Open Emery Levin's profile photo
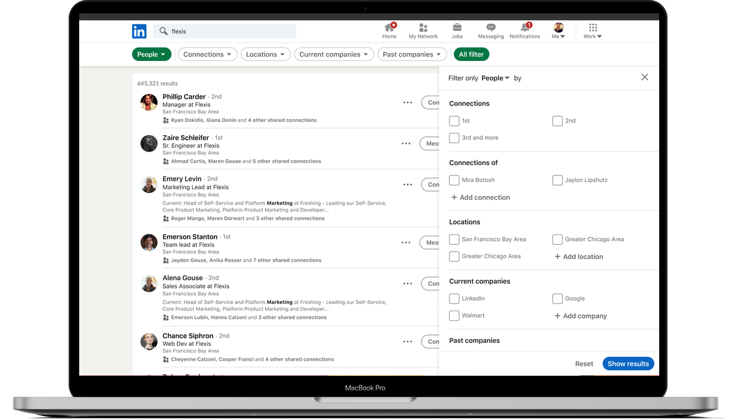The width and height of the screenshot is (731, 419). [x=149, y=185]
